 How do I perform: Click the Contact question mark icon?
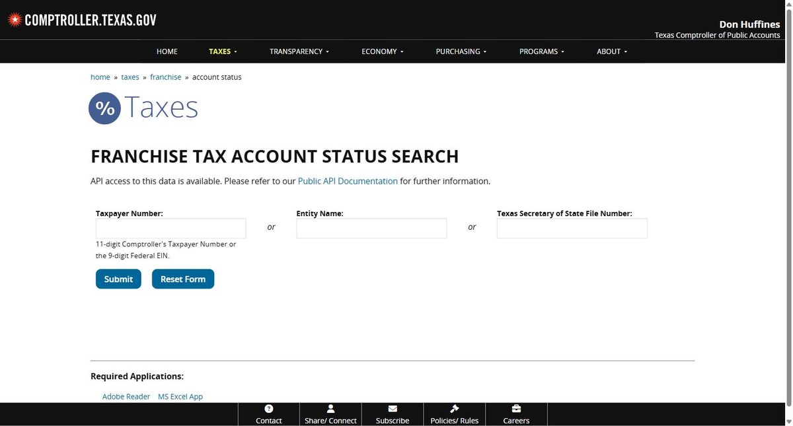click(x=269, y=409)
